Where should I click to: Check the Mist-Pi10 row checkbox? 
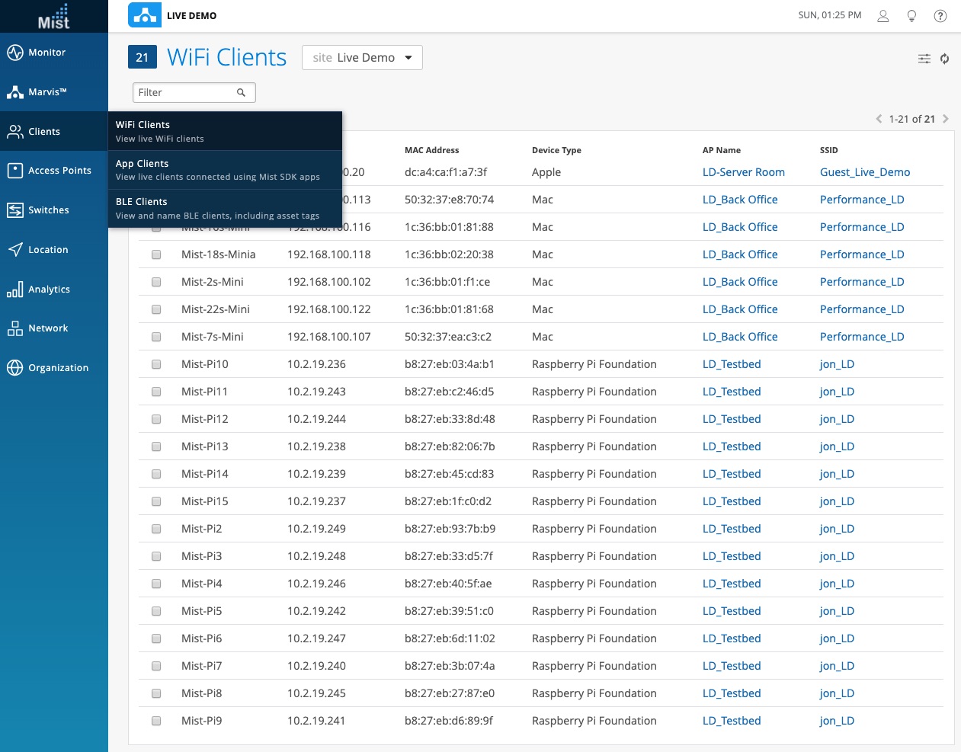(156, 364)
